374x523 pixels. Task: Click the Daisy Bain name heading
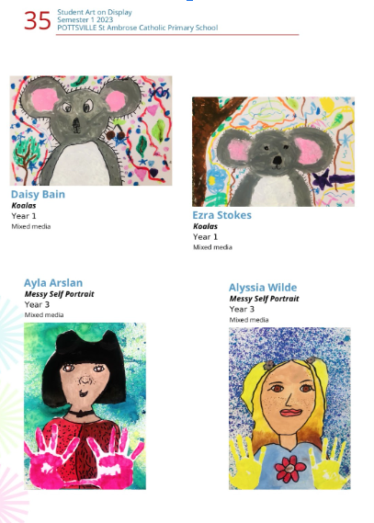tap(38, 194)
